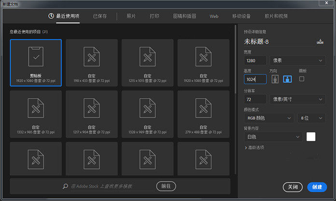This screenshot has width=336, height=201.
Task: Click the Adobe Stock template search field
Action: point(112,187)
